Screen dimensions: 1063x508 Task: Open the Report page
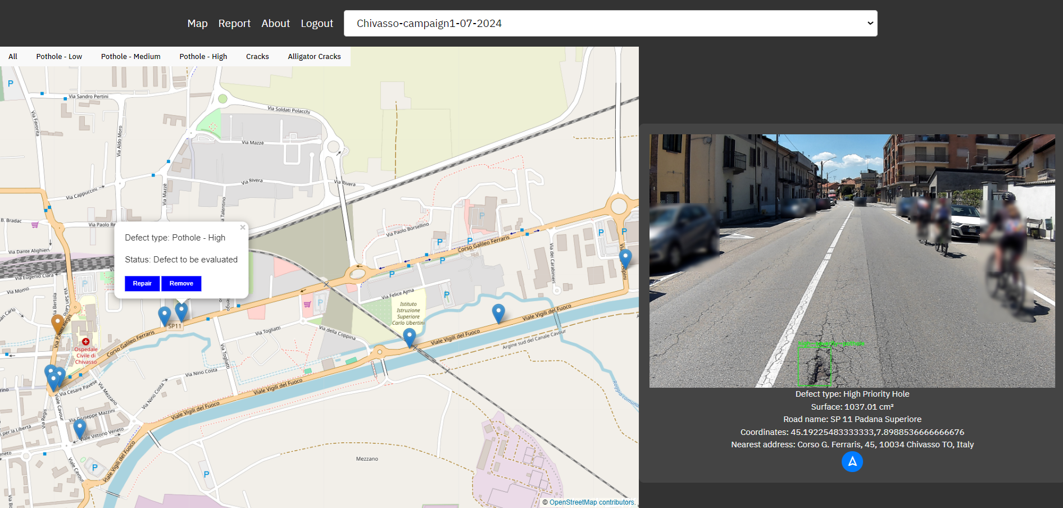click(234, 24)
